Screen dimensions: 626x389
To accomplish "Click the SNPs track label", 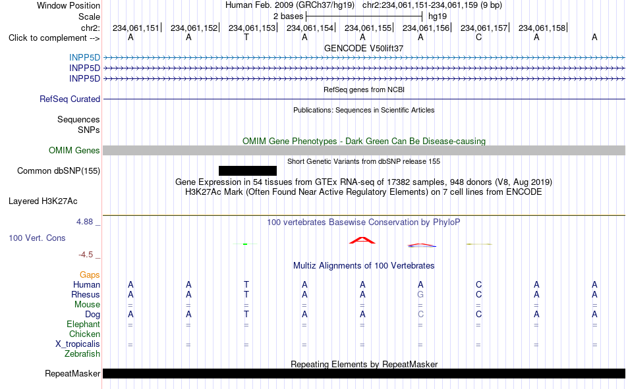I will 89,130.
